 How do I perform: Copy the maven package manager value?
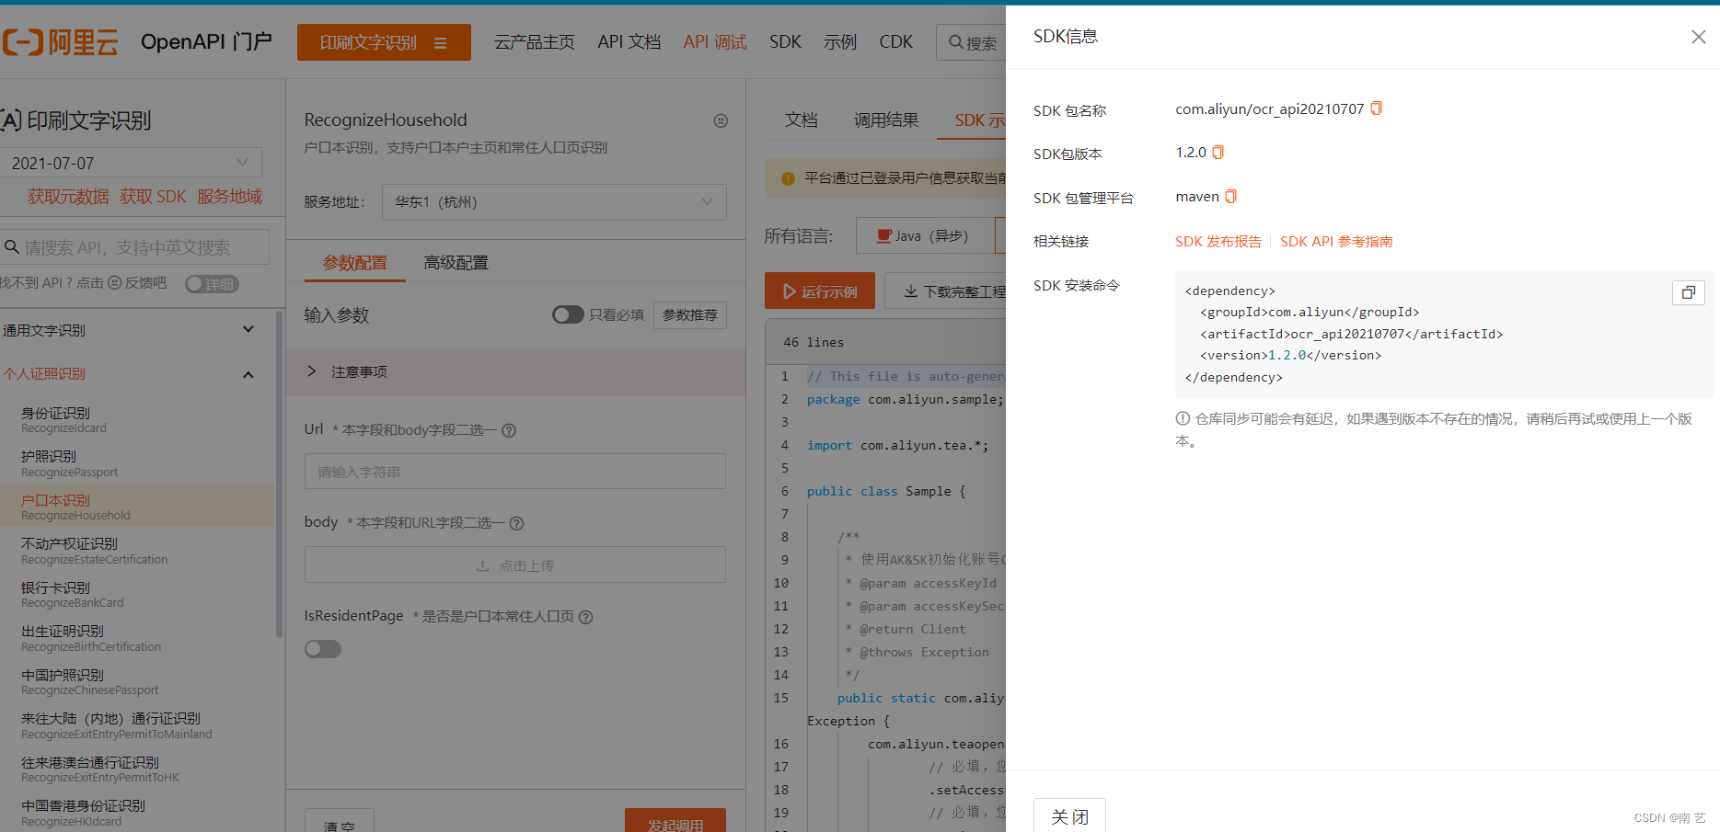[1230, 197]
